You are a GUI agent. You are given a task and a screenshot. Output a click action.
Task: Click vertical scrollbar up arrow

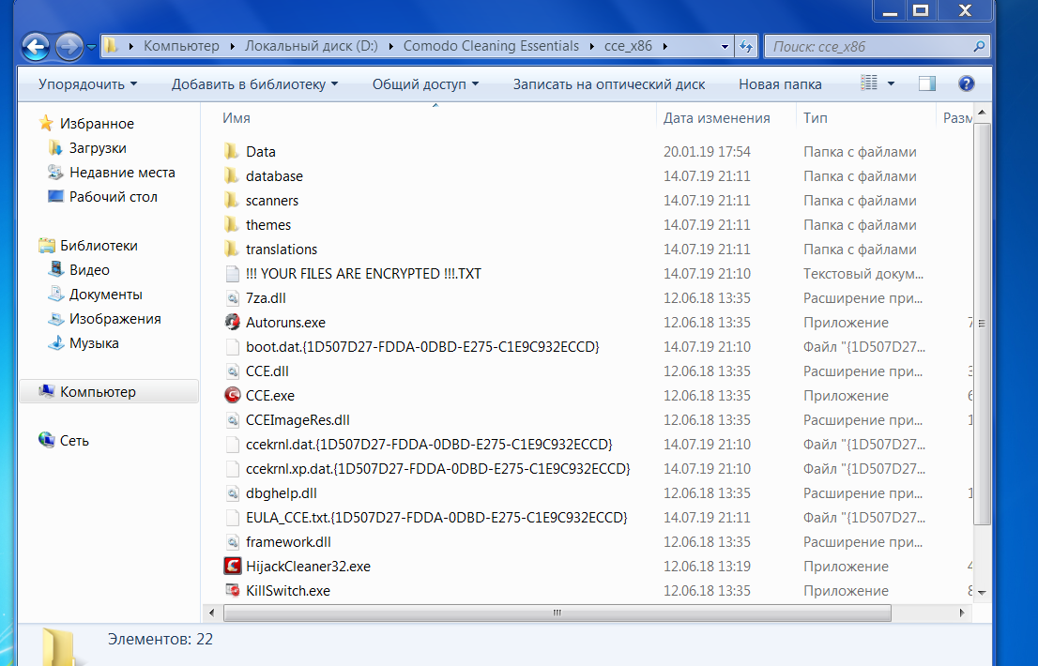pyautogui.click(x=982, y=114)
